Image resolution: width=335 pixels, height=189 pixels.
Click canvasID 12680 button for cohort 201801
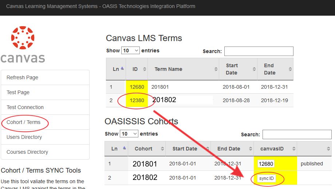[x=266, y=164]
